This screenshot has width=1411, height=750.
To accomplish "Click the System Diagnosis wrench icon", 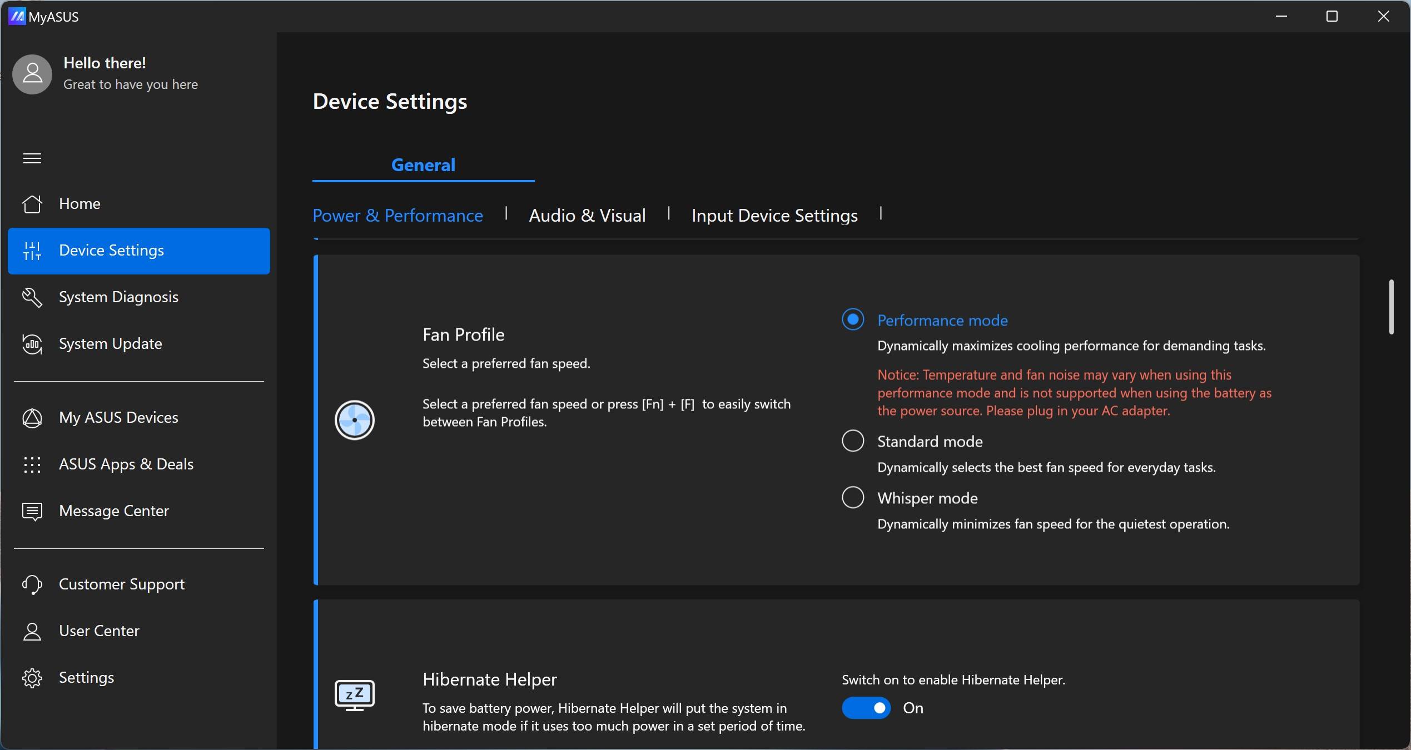I will (x=32, y=297).
